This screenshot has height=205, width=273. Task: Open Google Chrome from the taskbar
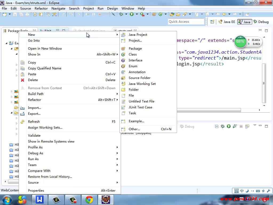(89, 200)
